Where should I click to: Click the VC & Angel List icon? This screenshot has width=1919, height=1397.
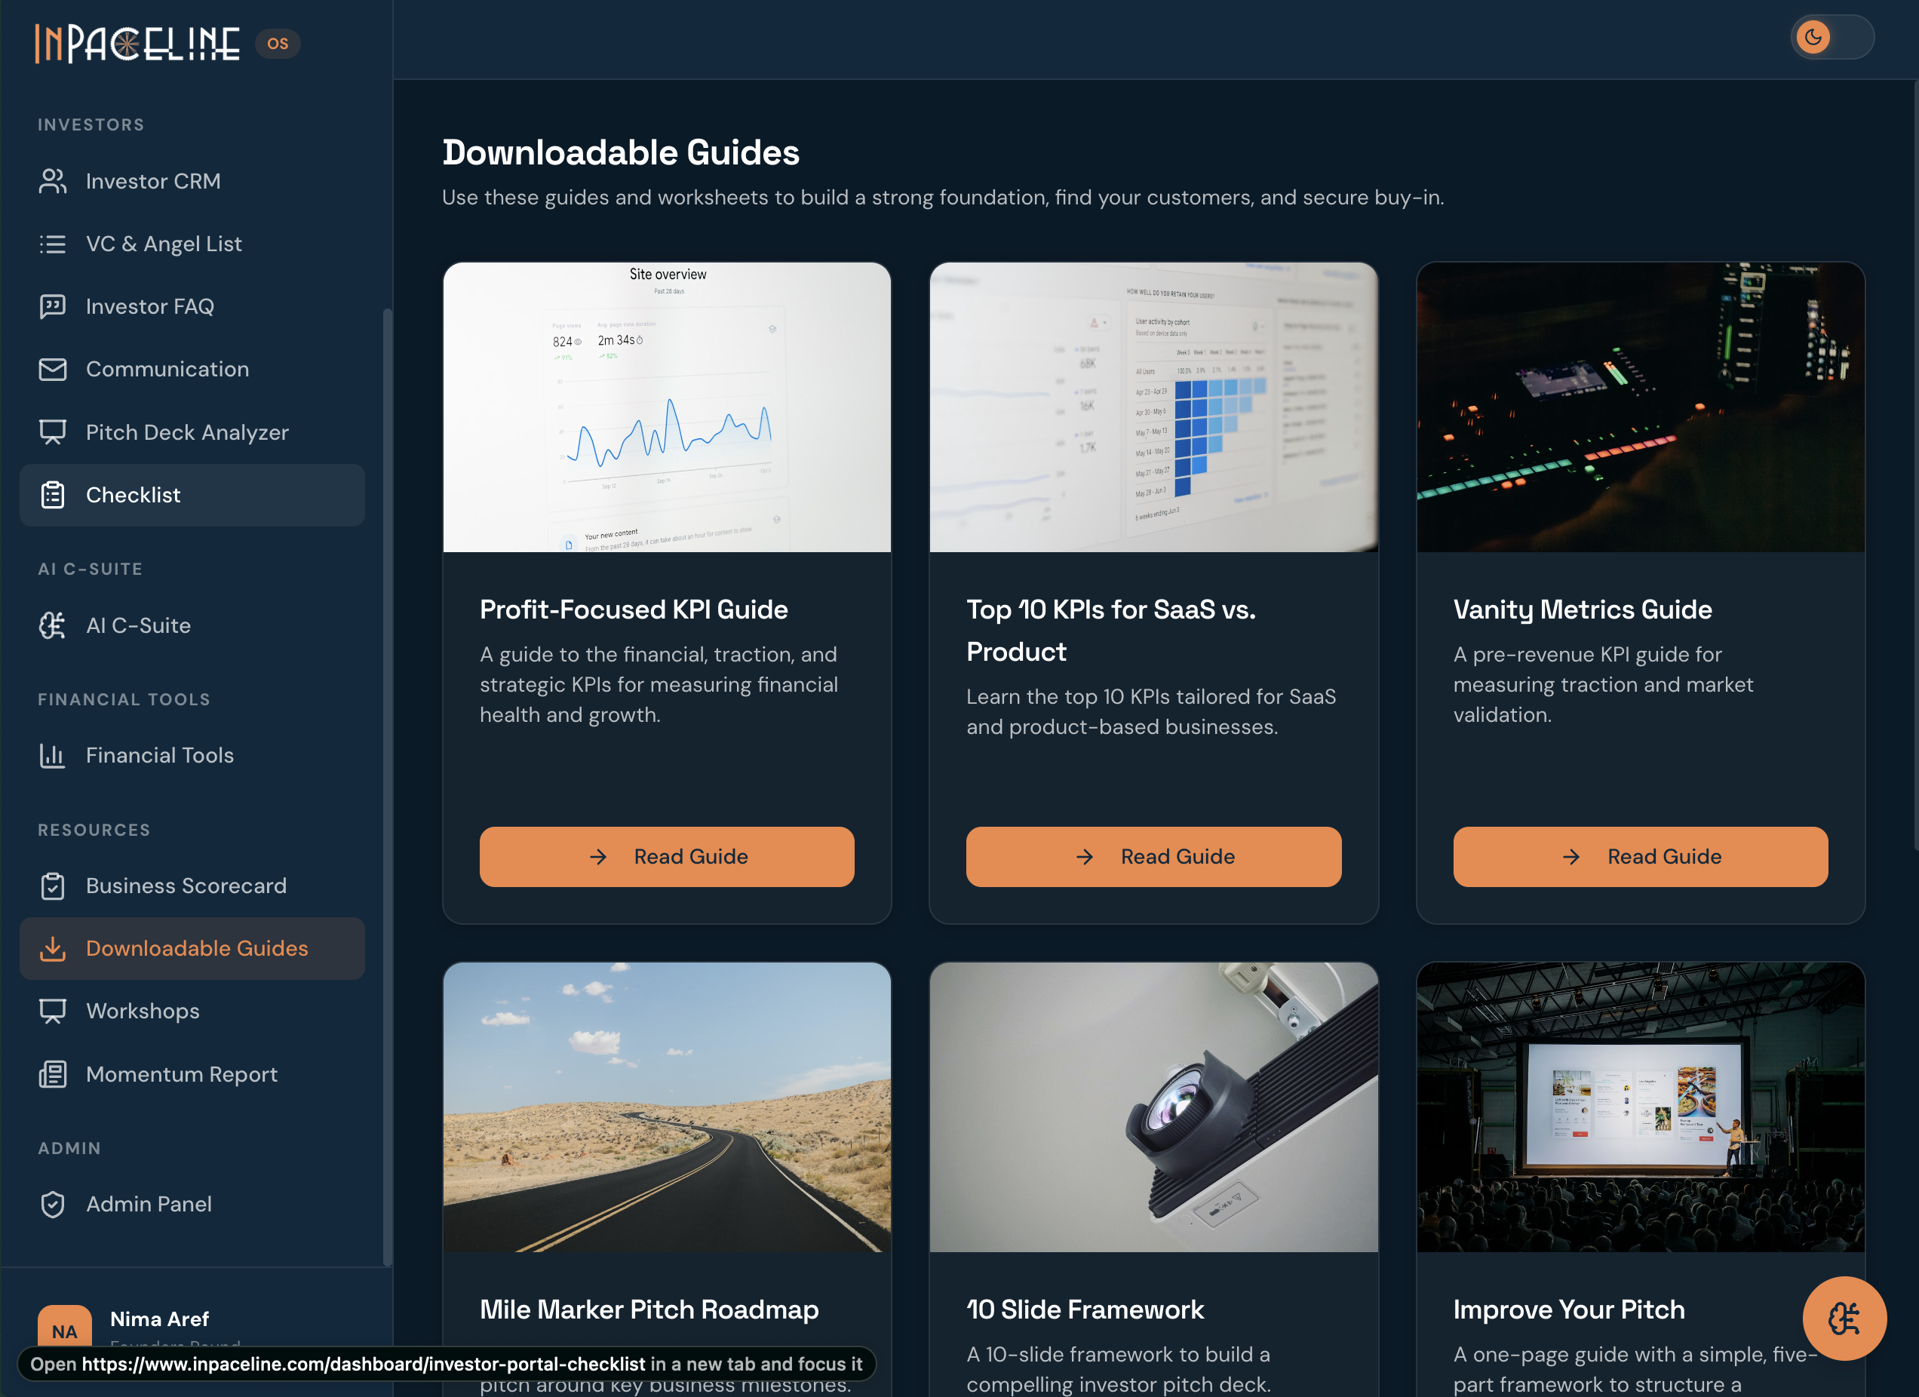coord(53,244)
